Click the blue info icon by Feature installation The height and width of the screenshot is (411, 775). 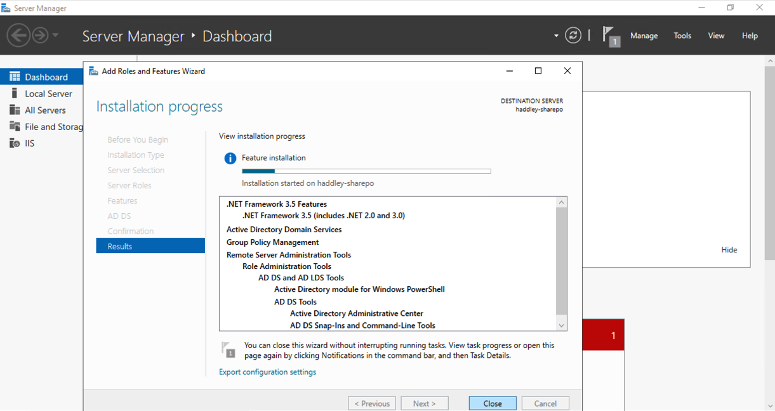click(230, 158)
